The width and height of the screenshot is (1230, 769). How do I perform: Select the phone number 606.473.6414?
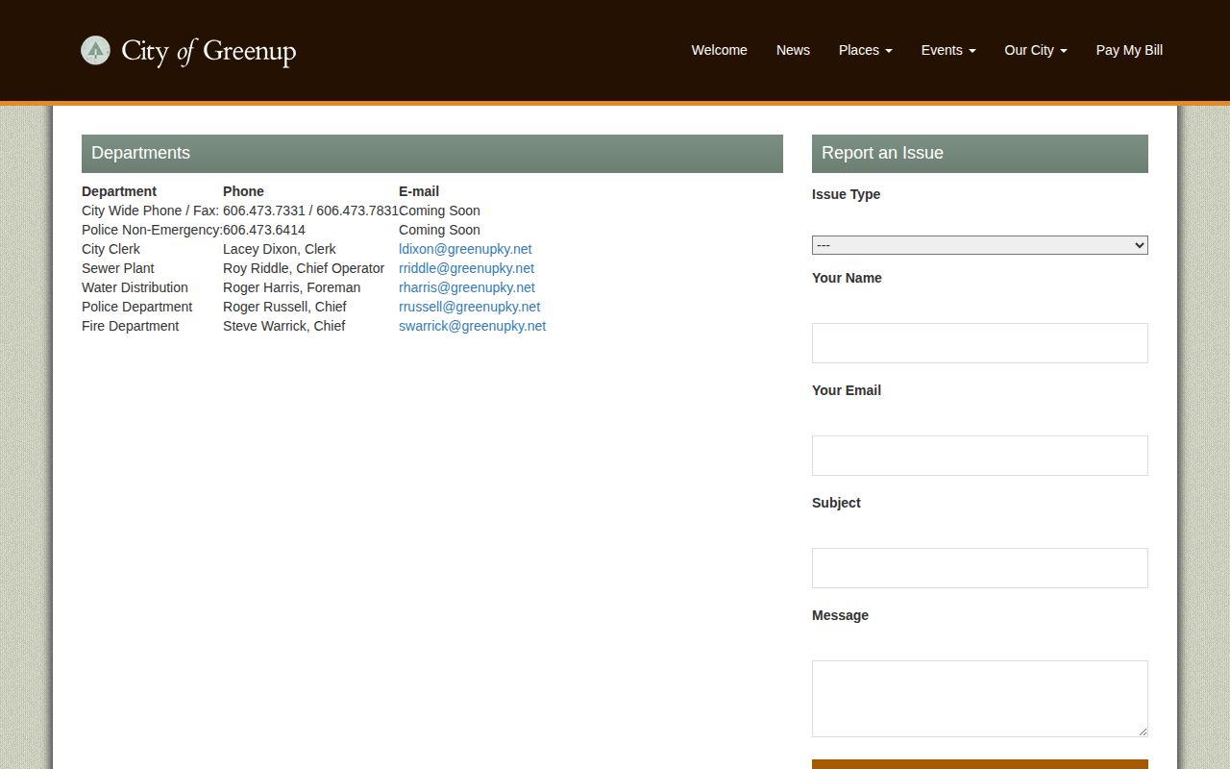click(264, 230)
